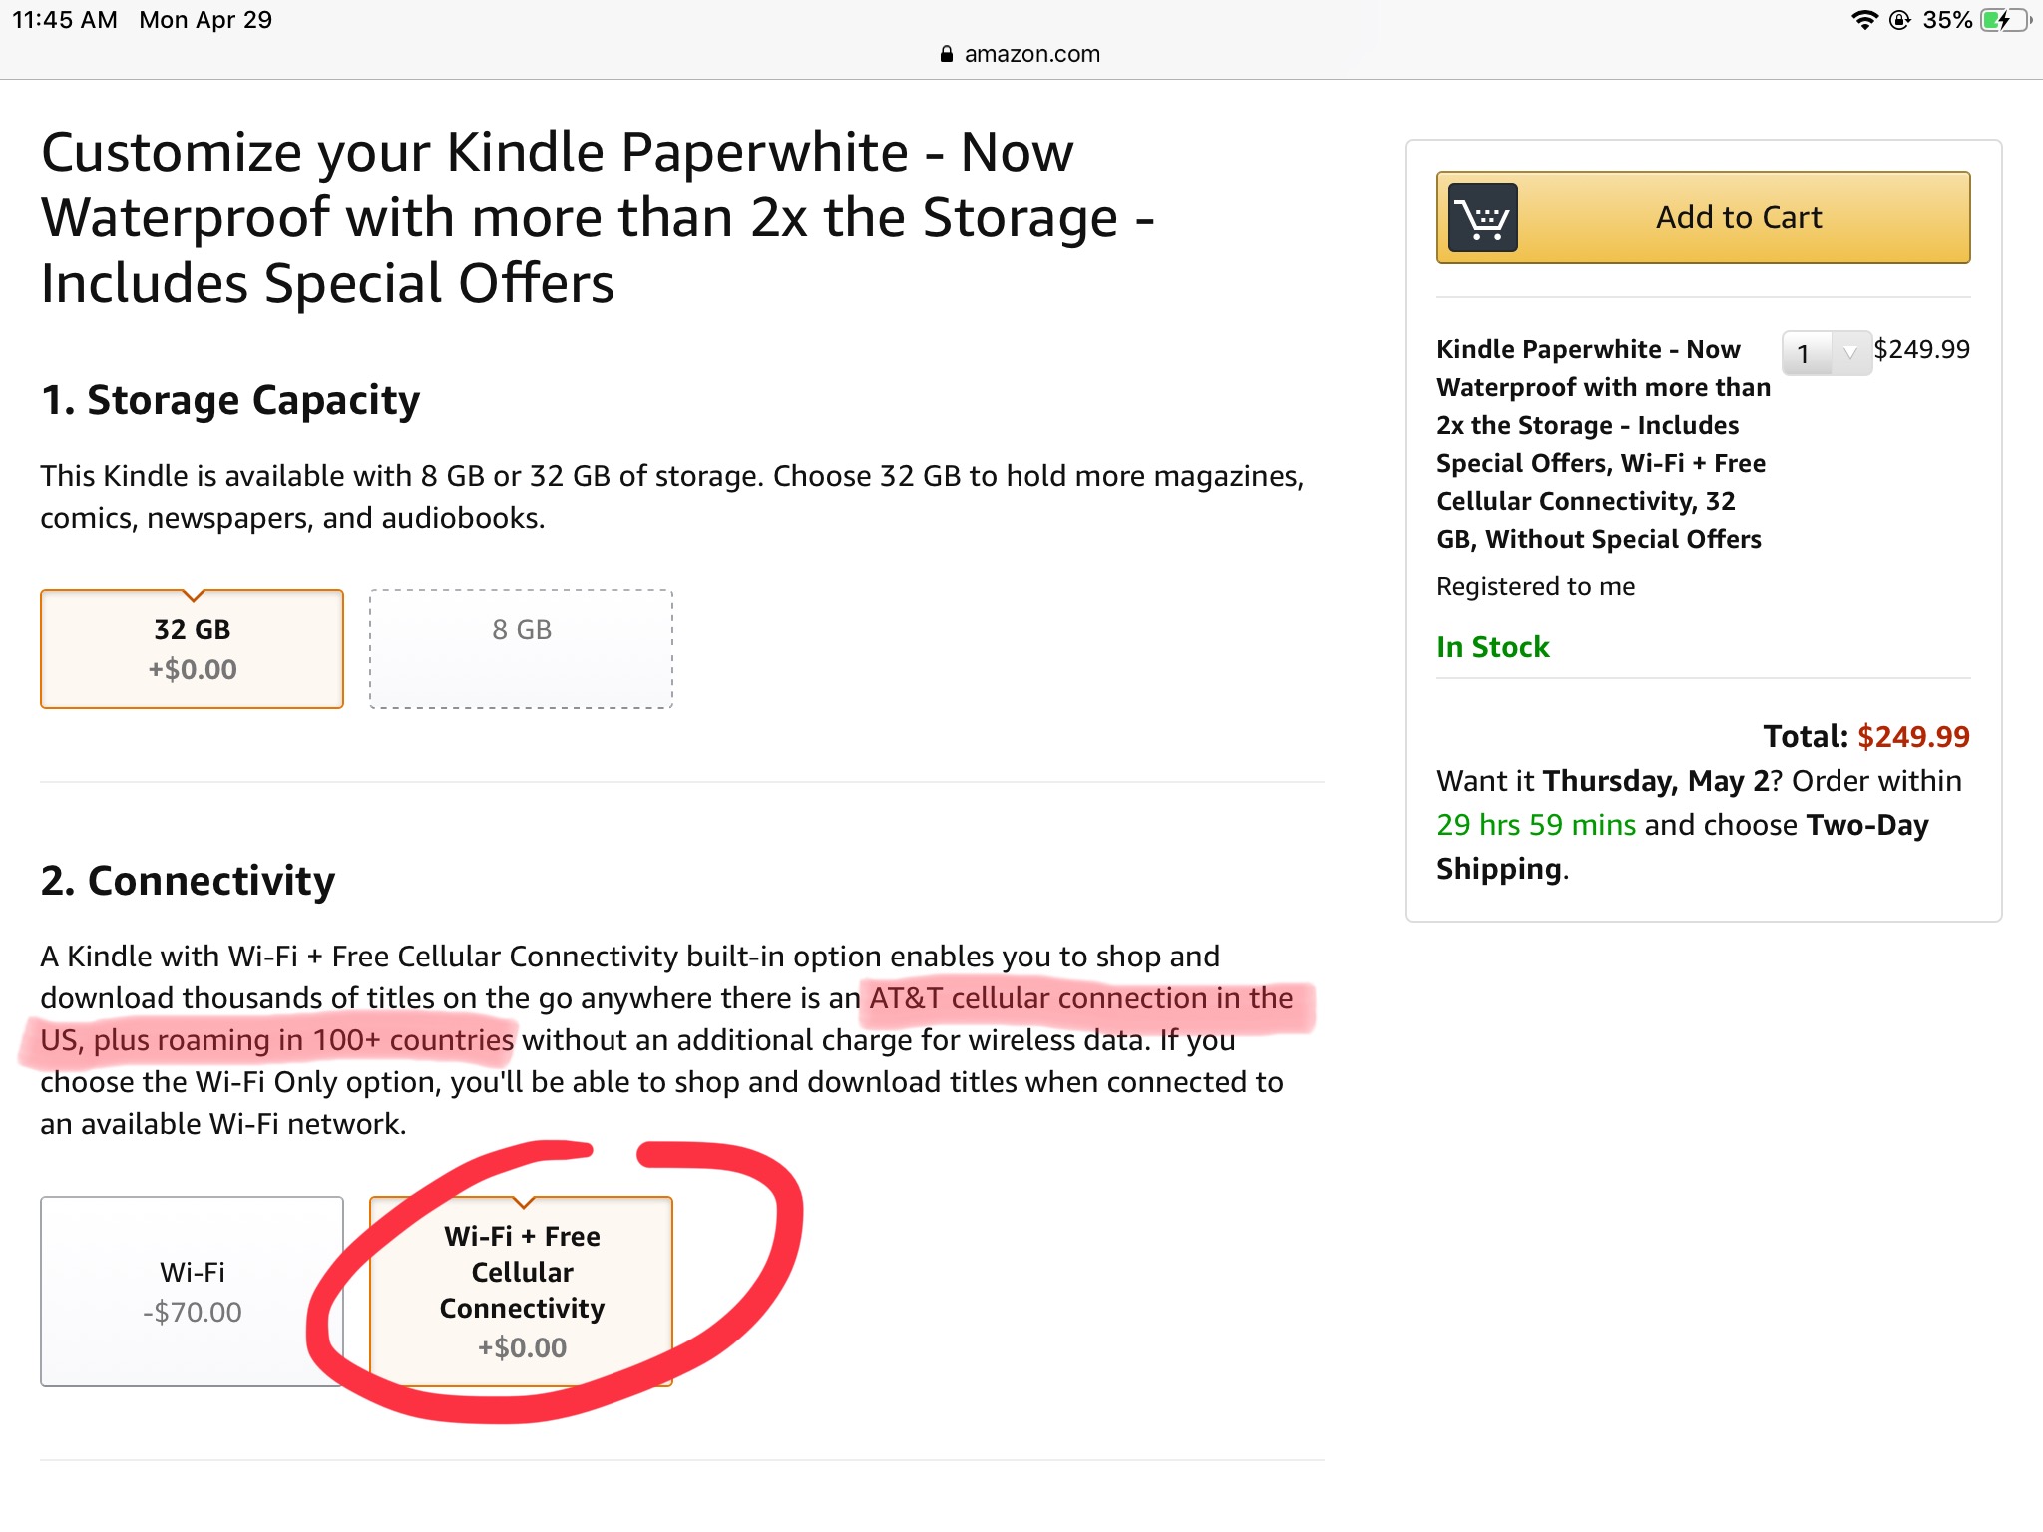The width and height of the screenshot is (2043, 1532).
Task: Click the green In Stock label
Action: click(1492, 647)
